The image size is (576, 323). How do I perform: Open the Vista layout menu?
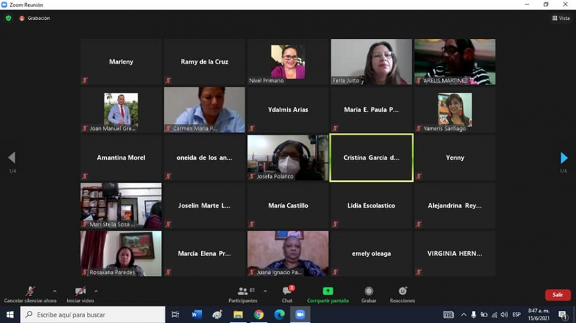561,18
